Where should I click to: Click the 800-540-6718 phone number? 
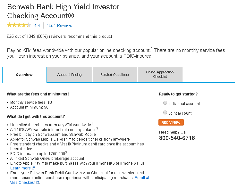[177, 138]
